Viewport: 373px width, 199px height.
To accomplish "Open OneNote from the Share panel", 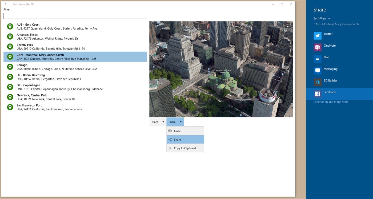I will click(x=317, y=47).
